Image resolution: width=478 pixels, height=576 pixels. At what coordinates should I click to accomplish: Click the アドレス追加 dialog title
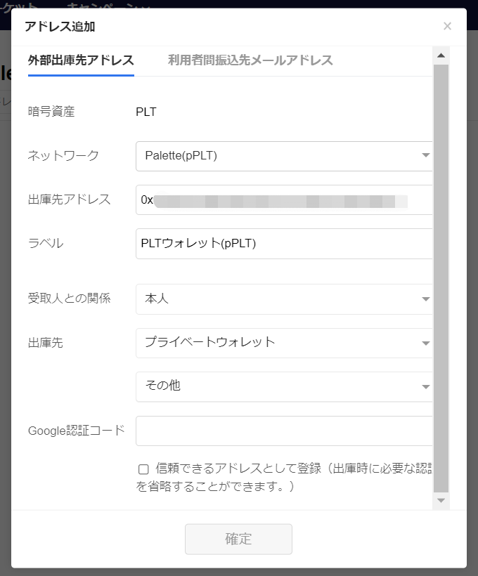pos(60,27)
